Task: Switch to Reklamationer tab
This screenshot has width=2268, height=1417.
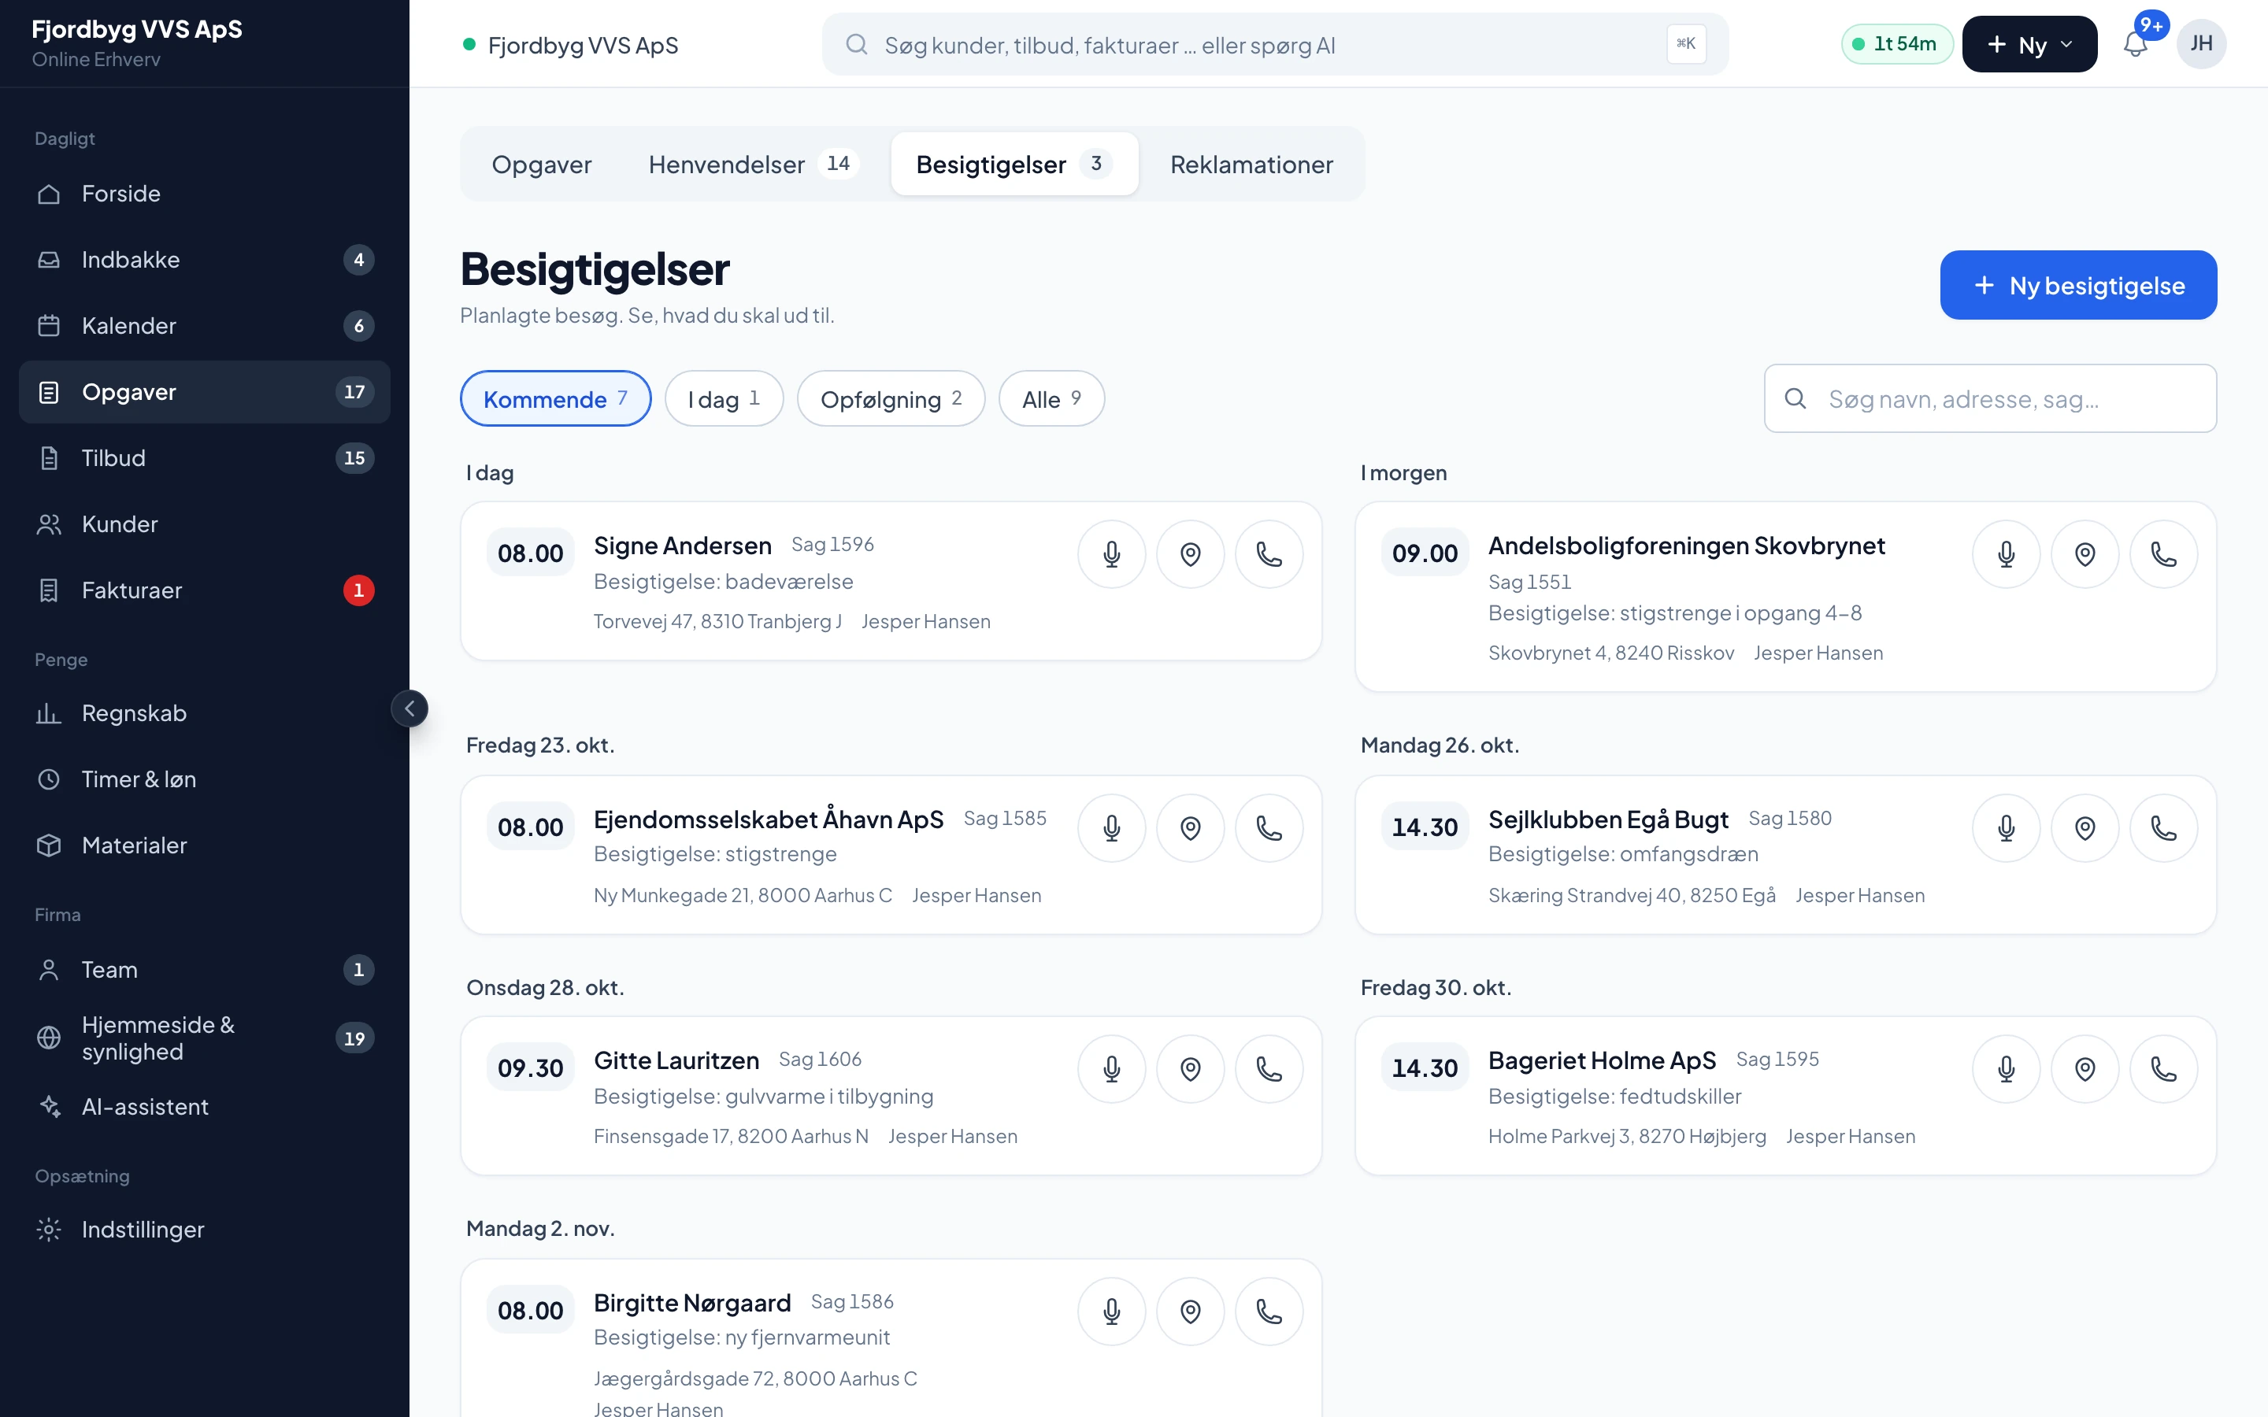Action: [1251, 164]
